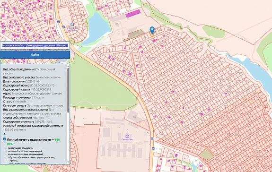Click the Ланифлекс map label
The width and height of the screenshot is (272, 172).
[x=127, y=139]
